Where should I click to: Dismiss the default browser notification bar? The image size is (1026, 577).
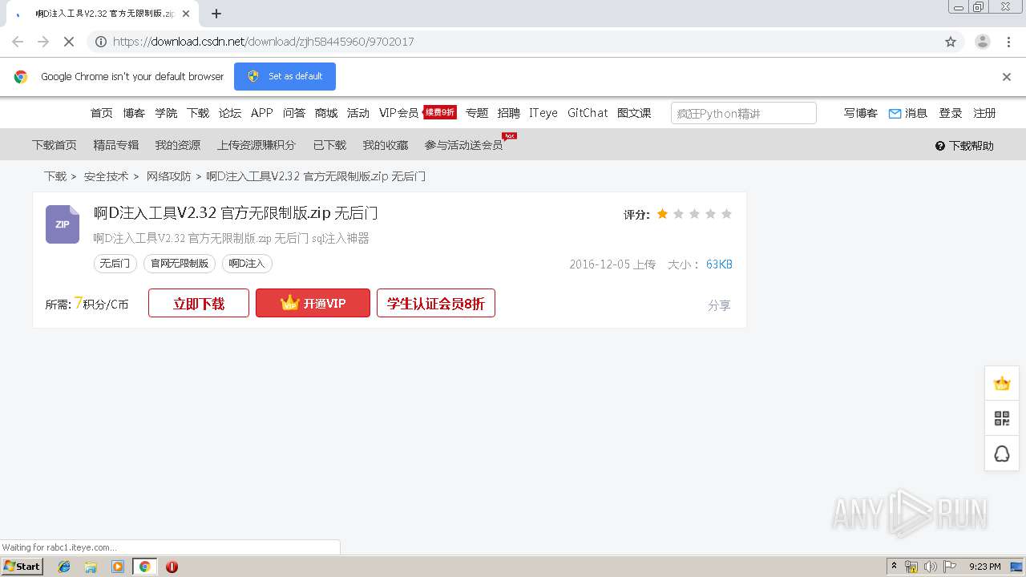[x=1007, y=77]
